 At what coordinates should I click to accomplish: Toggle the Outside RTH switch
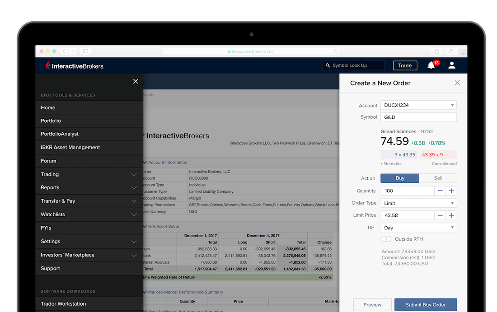386,239
